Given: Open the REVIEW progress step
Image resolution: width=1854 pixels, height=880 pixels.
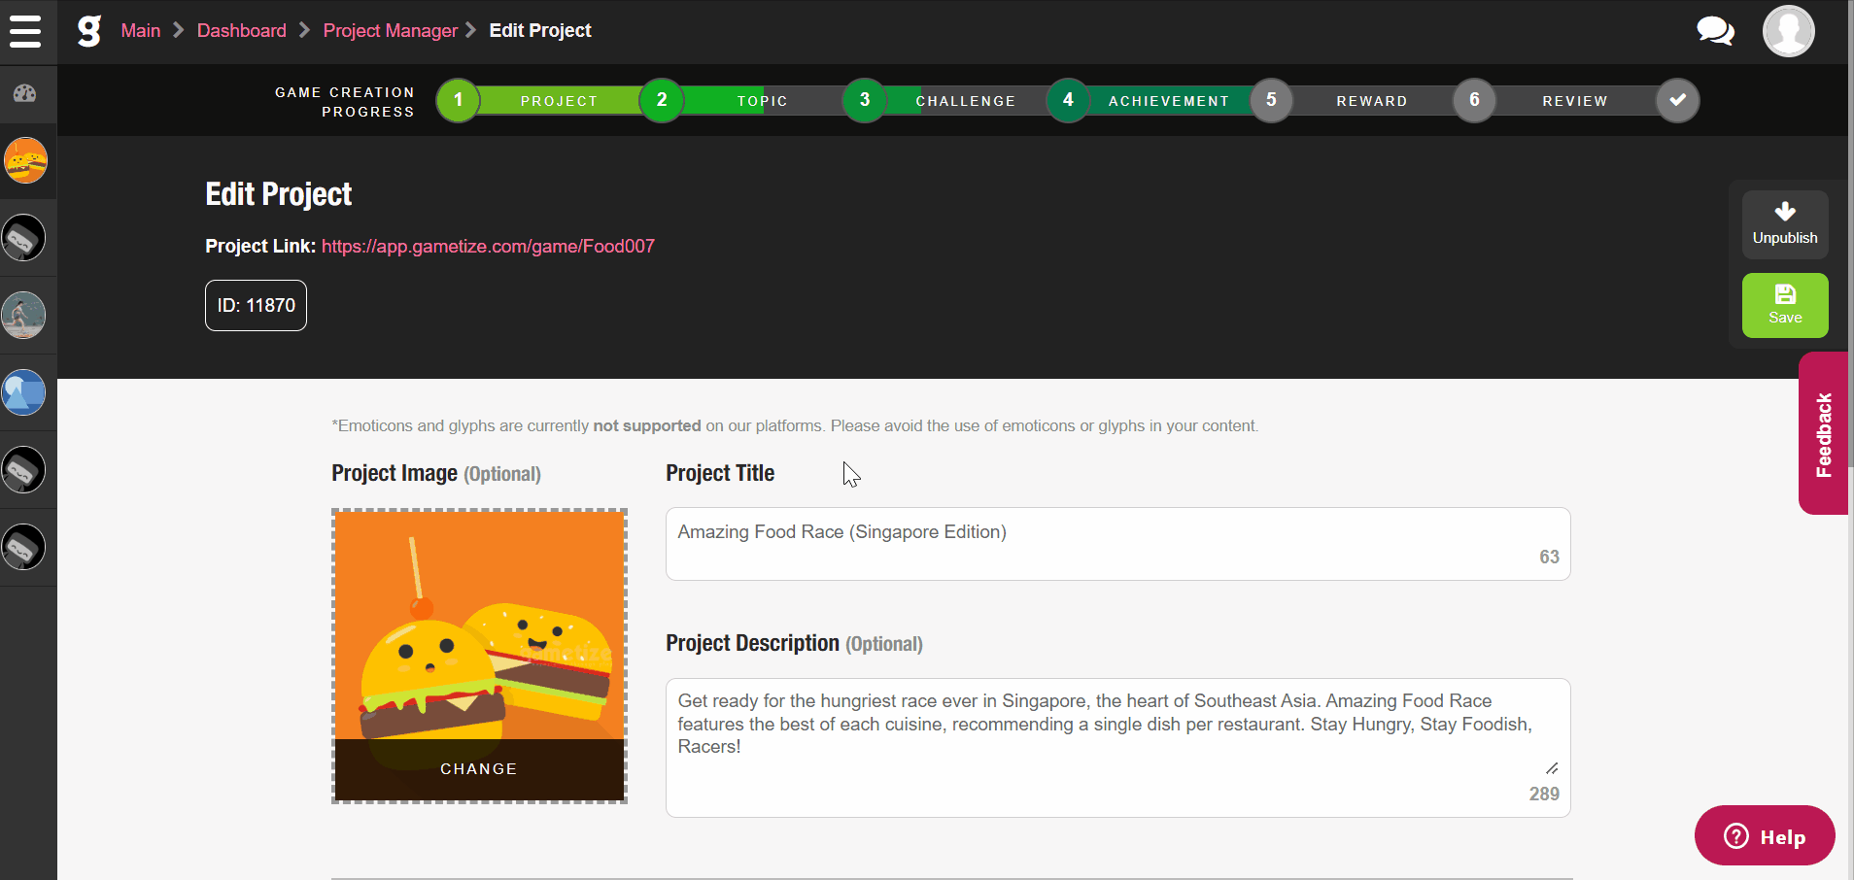Looking at the screenshot, I should click(1575, 101).
